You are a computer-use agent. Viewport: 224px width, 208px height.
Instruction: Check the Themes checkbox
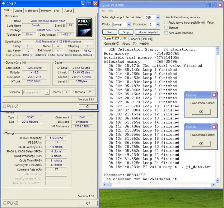pos(166,28)
